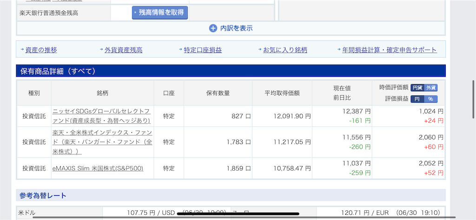Select 参考為替レート heading
Viewport: 476px width, 220px height.
click(43, 195)
